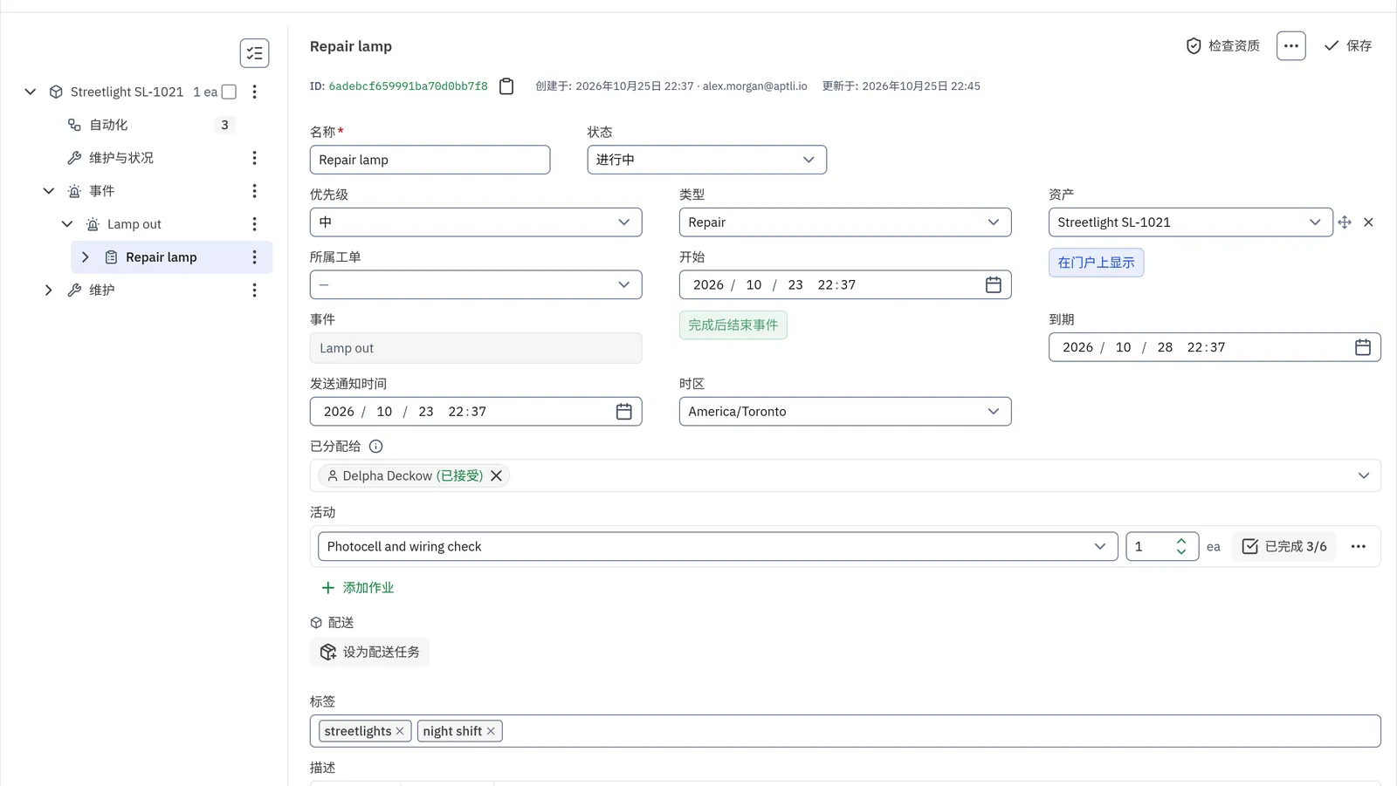
Task: Expand the Repair lamp tree node
Action: point(86,257)
